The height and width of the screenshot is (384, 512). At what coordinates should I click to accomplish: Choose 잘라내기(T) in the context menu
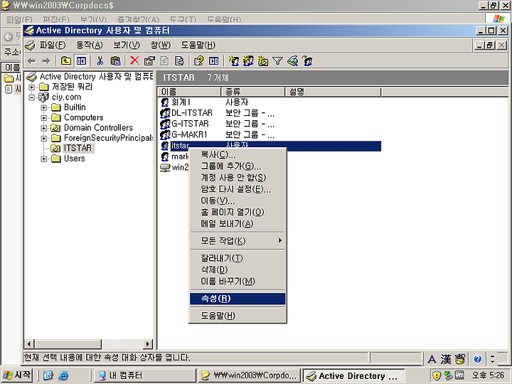pyautogui.click(x=238, y=258)
